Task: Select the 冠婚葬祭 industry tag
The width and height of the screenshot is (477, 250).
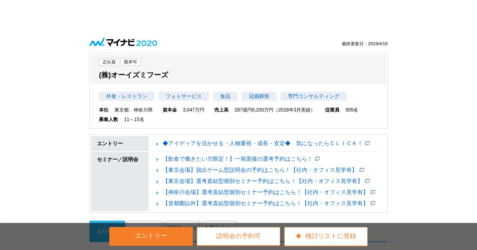Action: [x=259, y=96]
